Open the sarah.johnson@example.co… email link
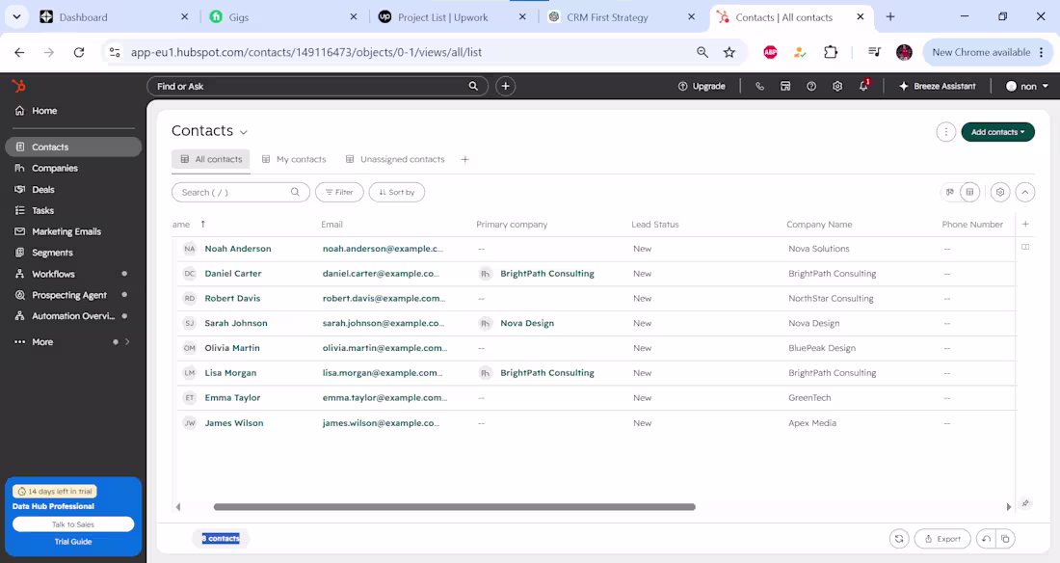This screenshot has width=1060, height=563. 384,323
